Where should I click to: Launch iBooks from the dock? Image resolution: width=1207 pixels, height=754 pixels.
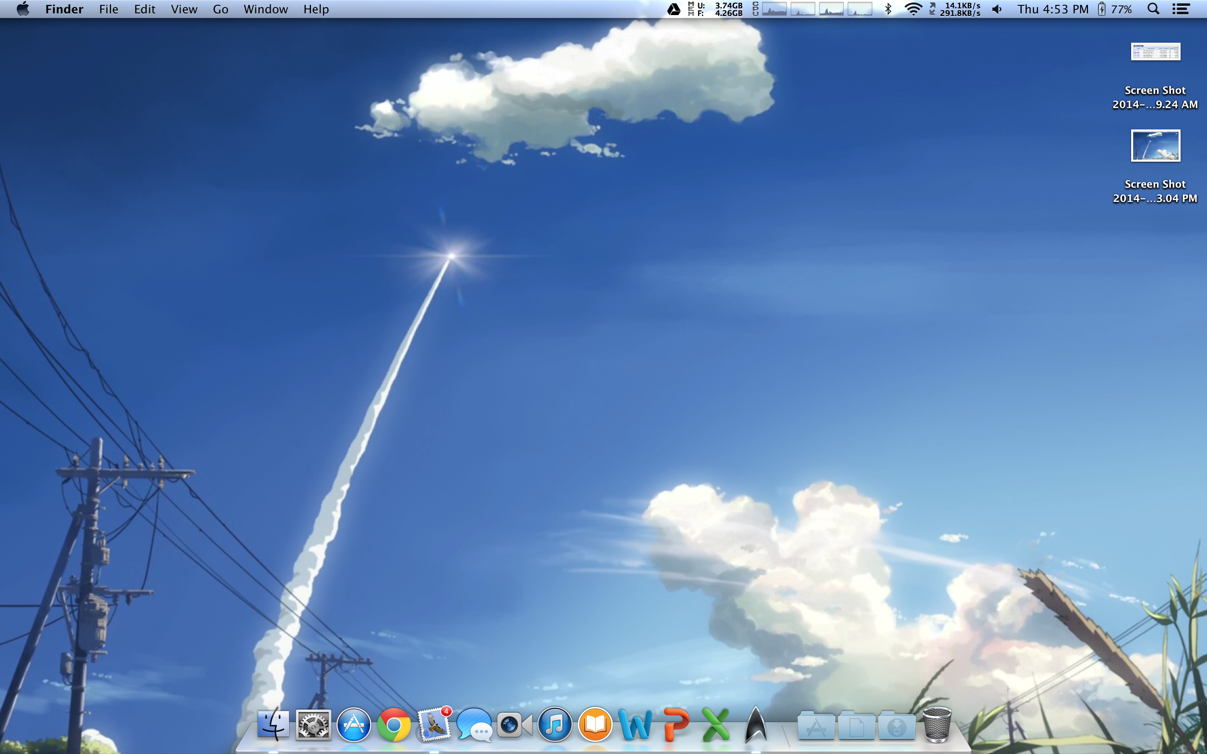[x=595, y=725]
